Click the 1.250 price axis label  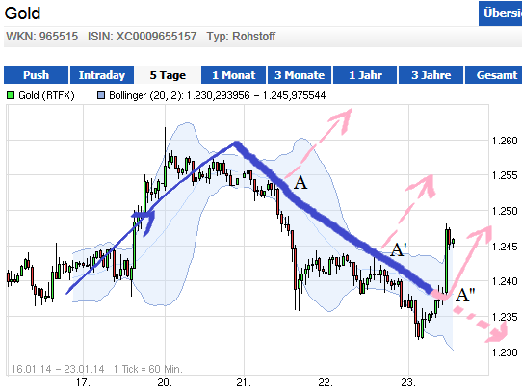(x=505, y=211)
